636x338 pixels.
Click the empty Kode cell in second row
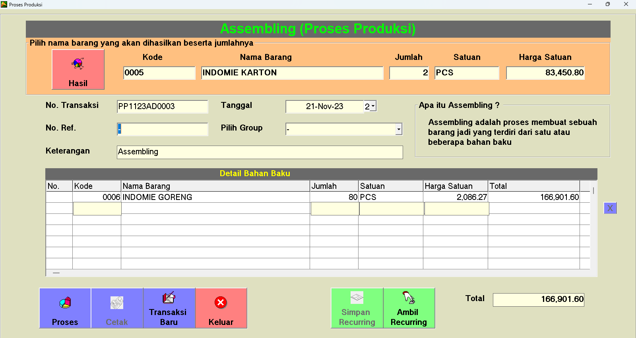pyautogui.click(x=97, y=209)
